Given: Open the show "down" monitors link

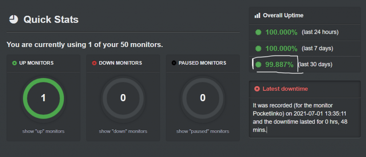Looking at the screenshot, I should pyautogui.click(x=123, y=131).
